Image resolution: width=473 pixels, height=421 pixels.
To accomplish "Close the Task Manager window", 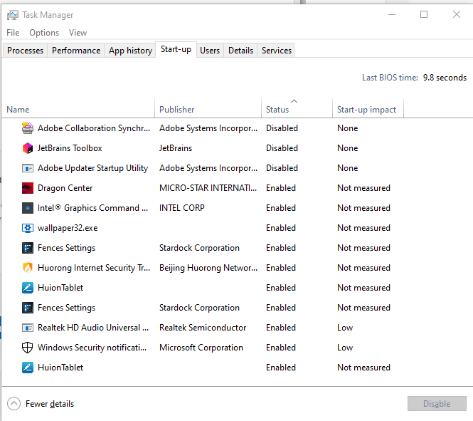I will click(x=457, y=14).
